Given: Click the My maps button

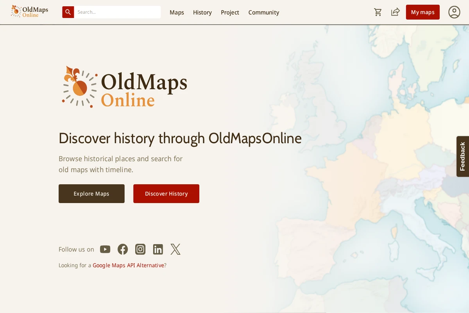Looking at the screenshot, I should tap(422, 12).
